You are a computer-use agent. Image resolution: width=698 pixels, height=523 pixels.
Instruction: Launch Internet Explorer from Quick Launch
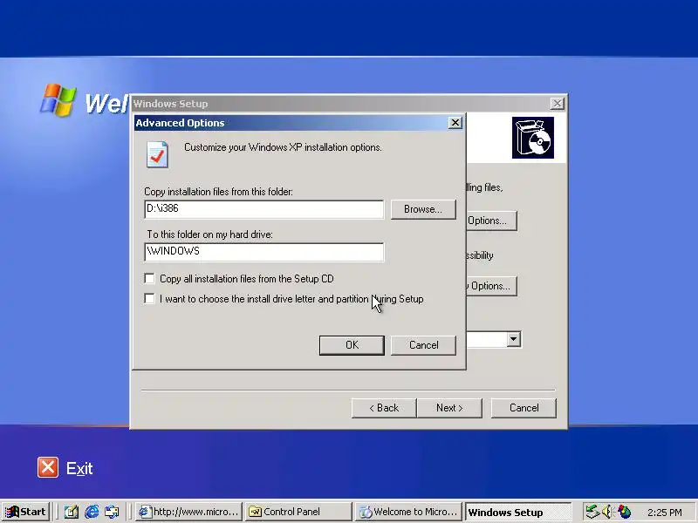click(92, 512)
